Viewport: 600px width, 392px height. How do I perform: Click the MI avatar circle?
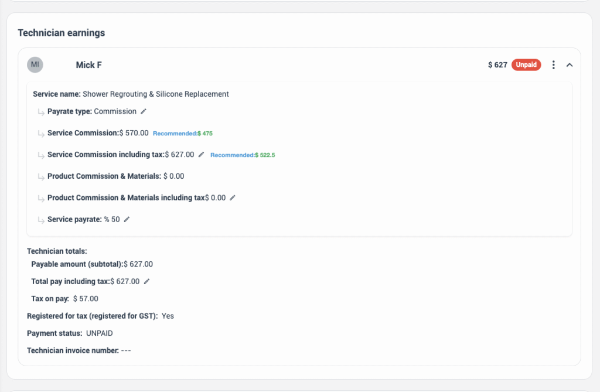[35, 65]
